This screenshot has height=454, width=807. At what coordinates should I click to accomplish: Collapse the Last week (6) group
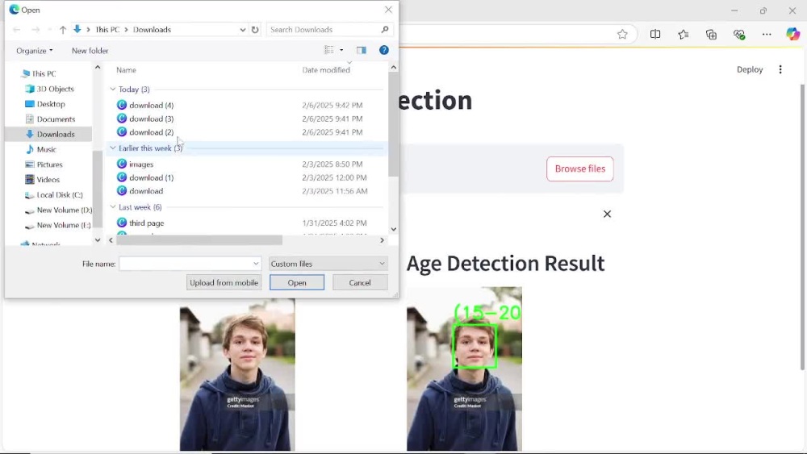point(113,207)
